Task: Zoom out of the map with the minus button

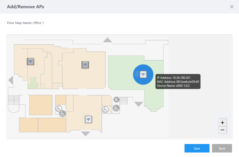Action: (222, 130)
